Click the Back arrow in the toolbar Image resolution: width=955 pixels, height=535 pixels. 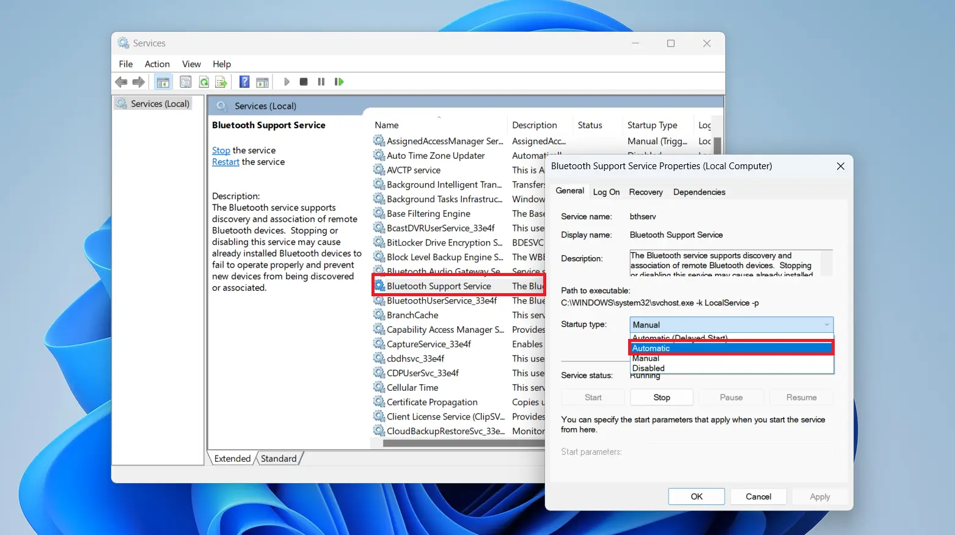pyautogui.click(x=121, y=82)
